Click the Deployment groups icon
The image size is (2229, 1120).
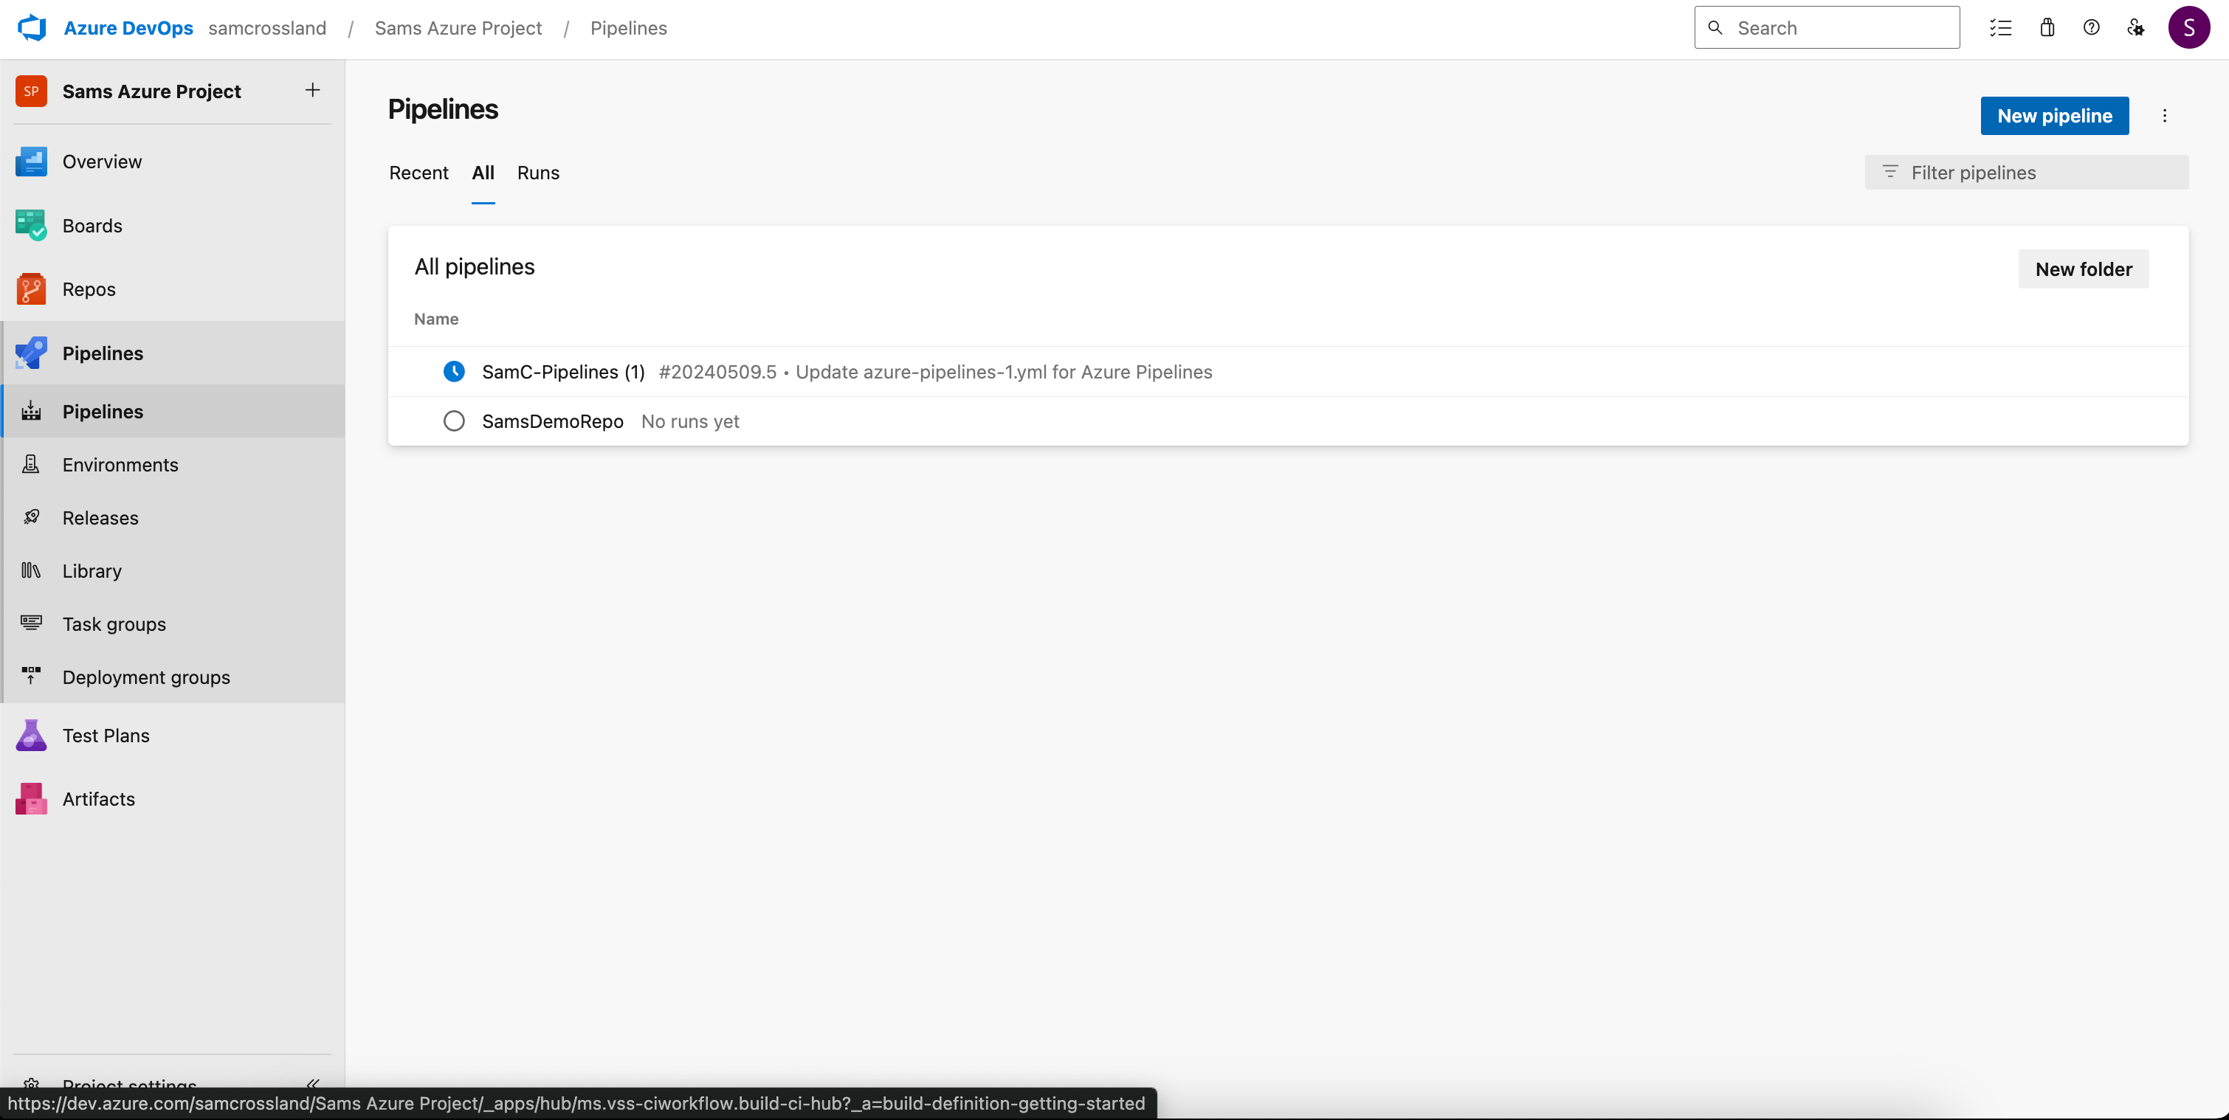(x=31, y=677)
